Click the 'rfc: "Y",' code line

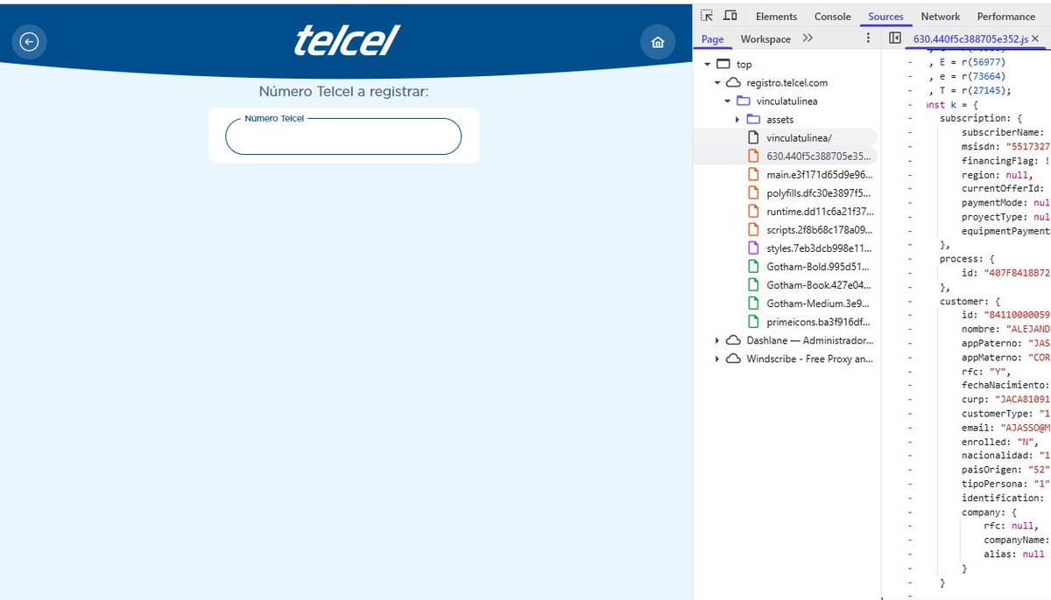click(x=986, y=372)
